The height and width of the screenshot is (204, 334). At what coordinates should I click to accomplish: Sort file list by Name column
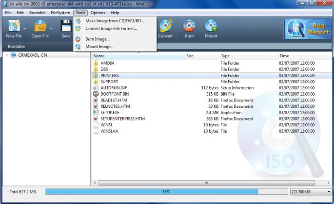pyautogui.click(x=138, y=56)
